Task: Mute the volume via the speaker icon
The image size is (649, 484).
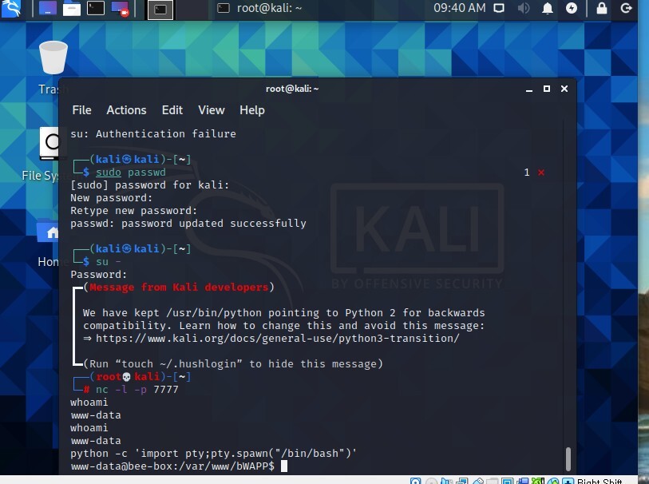Action: [524, 8]
